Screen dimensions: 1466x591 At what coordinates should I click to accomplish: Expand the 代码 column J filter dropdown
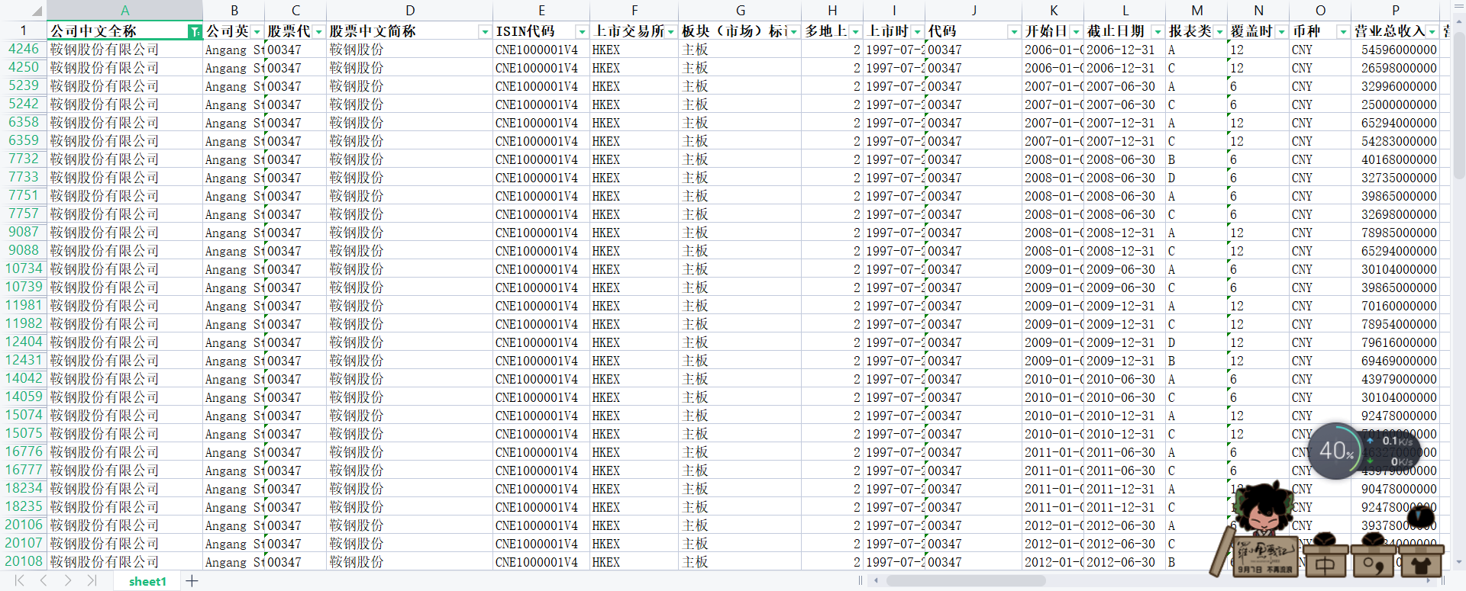coord(1014,32)
